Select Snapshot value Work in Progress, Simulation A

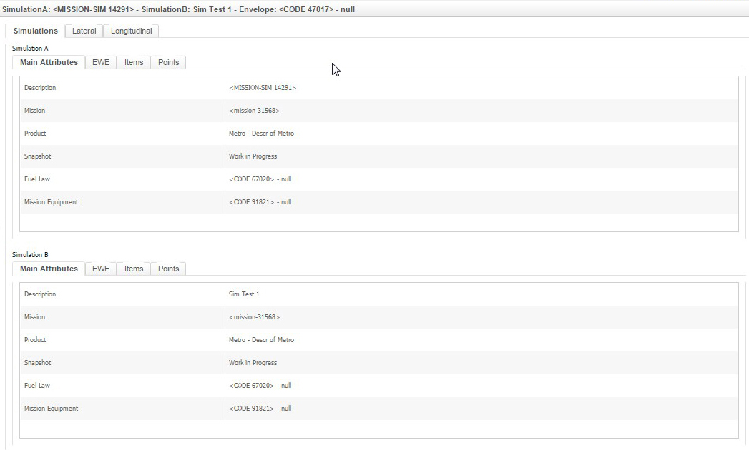pos(253,156)
